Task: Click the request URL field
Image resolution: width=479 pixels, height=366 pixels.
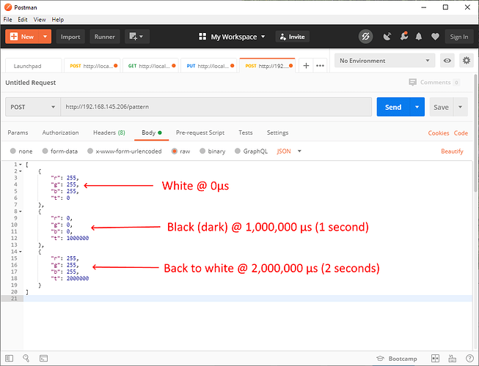Action: tap(216, 107)
